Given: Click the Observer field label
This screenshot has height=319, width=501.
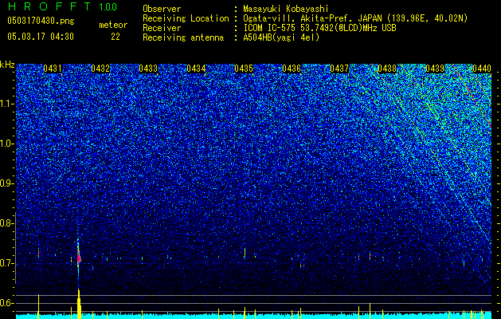Looking at the screenshot, I should point(162,9).
